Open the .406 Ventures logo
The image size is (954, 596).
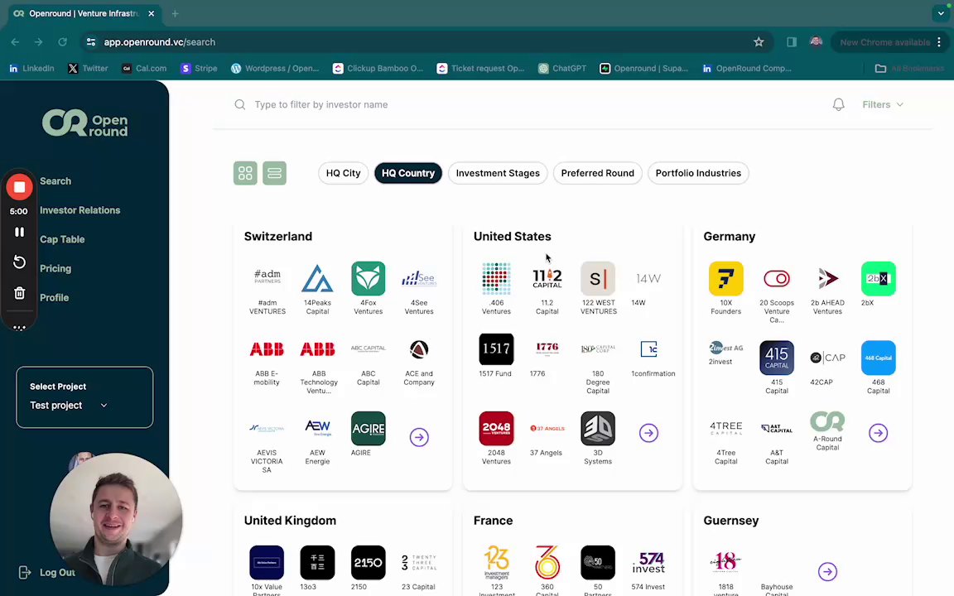coord(497,278)
